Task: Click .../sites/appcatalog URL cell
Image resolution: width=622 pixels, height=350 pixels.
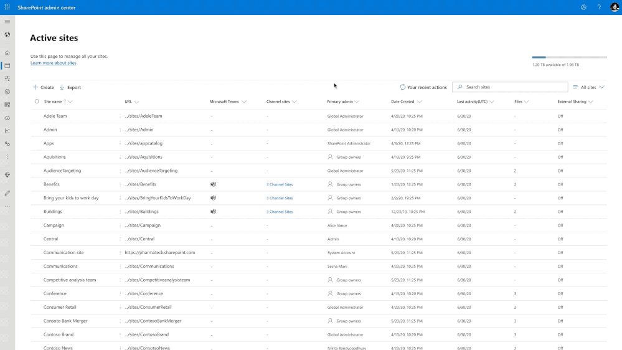Action: [x=144, y=143]
